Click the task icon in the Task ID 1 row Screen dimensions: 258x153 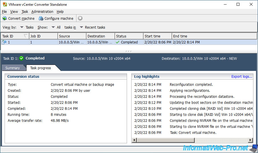4,42
